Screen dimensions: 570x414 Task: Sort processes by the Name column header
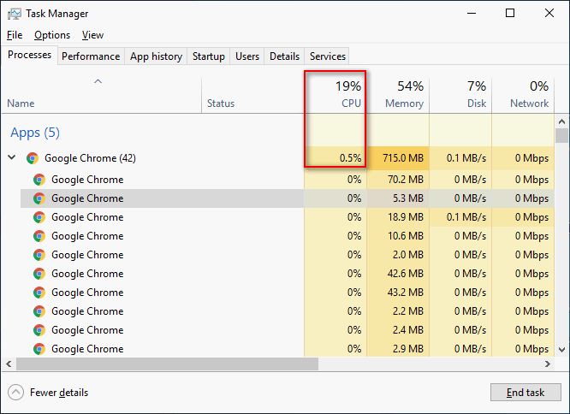(21, 103)
